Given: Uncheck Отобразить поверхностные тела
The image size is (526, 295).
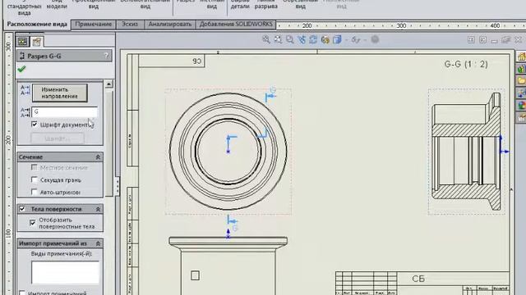Looking at the screenshot, I should (x=33, y=223).
